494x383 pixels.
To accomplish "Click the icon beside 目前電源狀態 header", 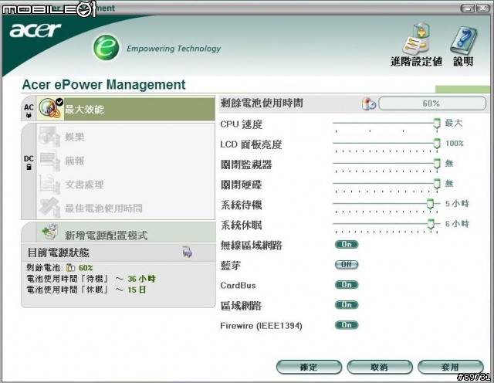I will [187, 253].
